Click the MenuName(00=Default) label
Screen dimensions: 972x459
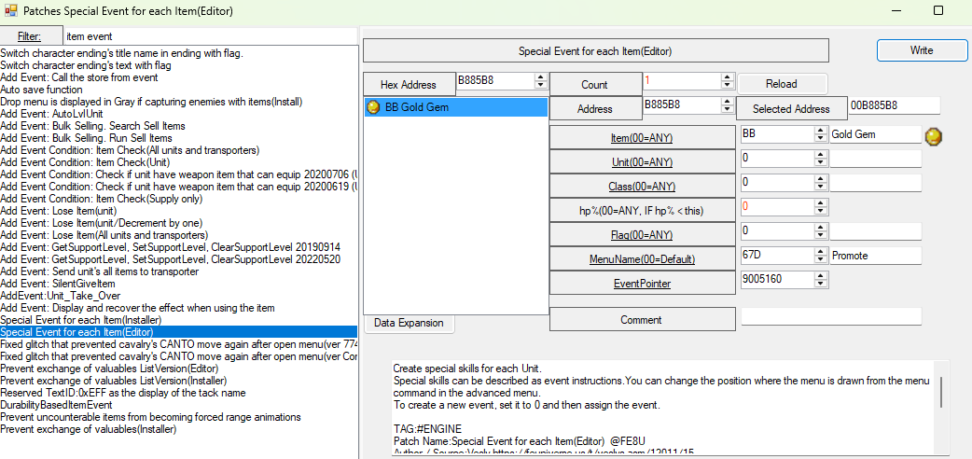tap(643, 258)
